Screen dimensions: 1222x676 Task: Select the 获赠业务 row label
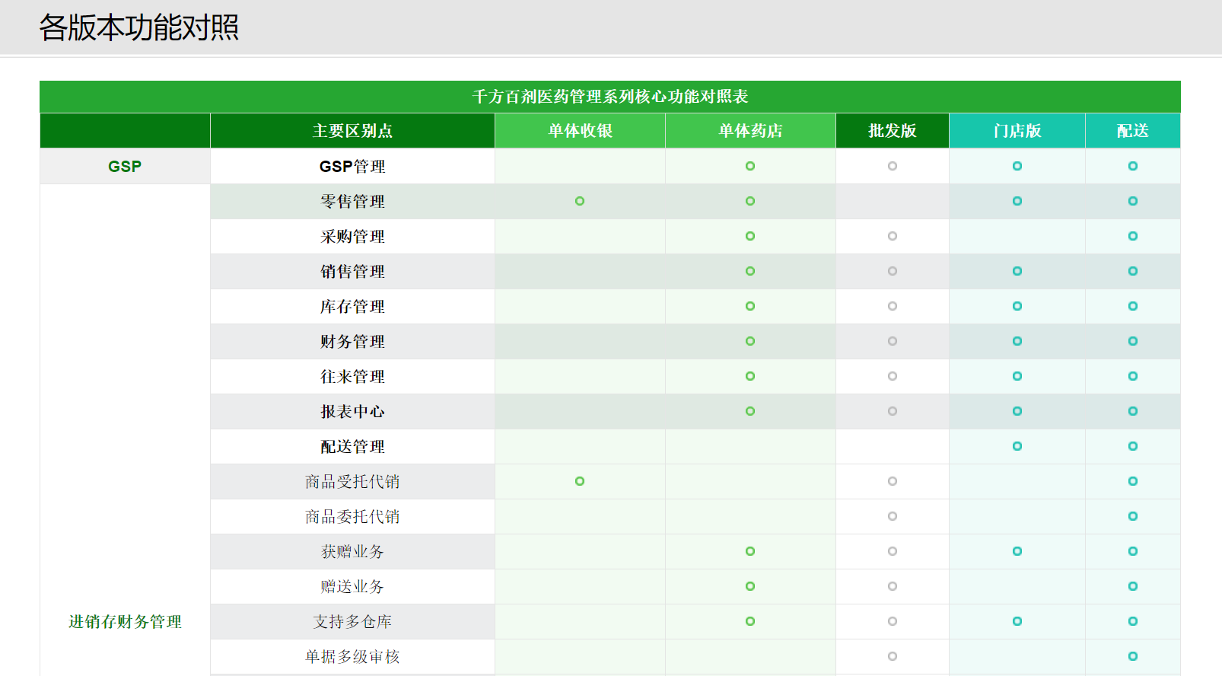[x=352, y=552]
